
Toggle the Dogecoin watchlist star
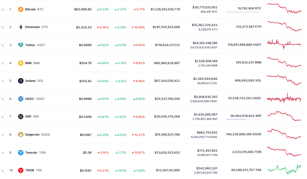[x=3, y=135]
